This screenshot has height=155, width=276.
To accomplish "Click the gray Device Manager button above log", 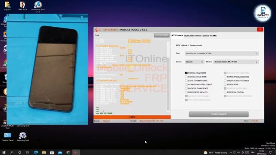I will (x=162, y=35).
